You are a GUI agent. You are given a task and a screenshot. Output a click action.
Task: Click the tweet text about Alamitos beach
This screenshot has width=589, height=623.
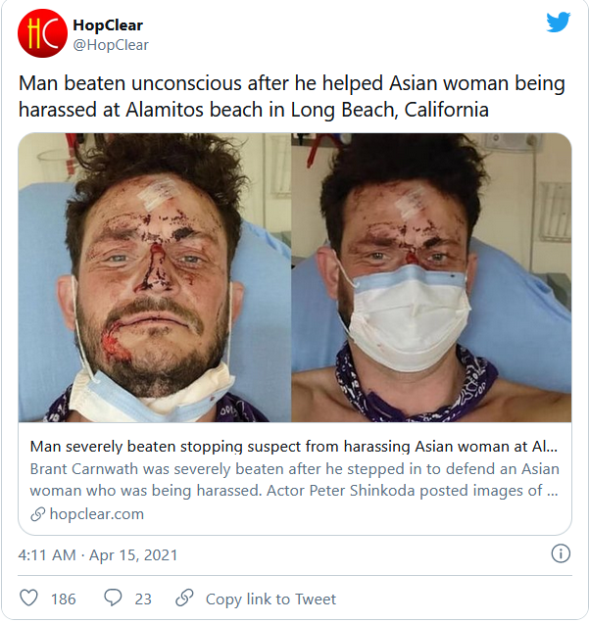coord(292,96)
